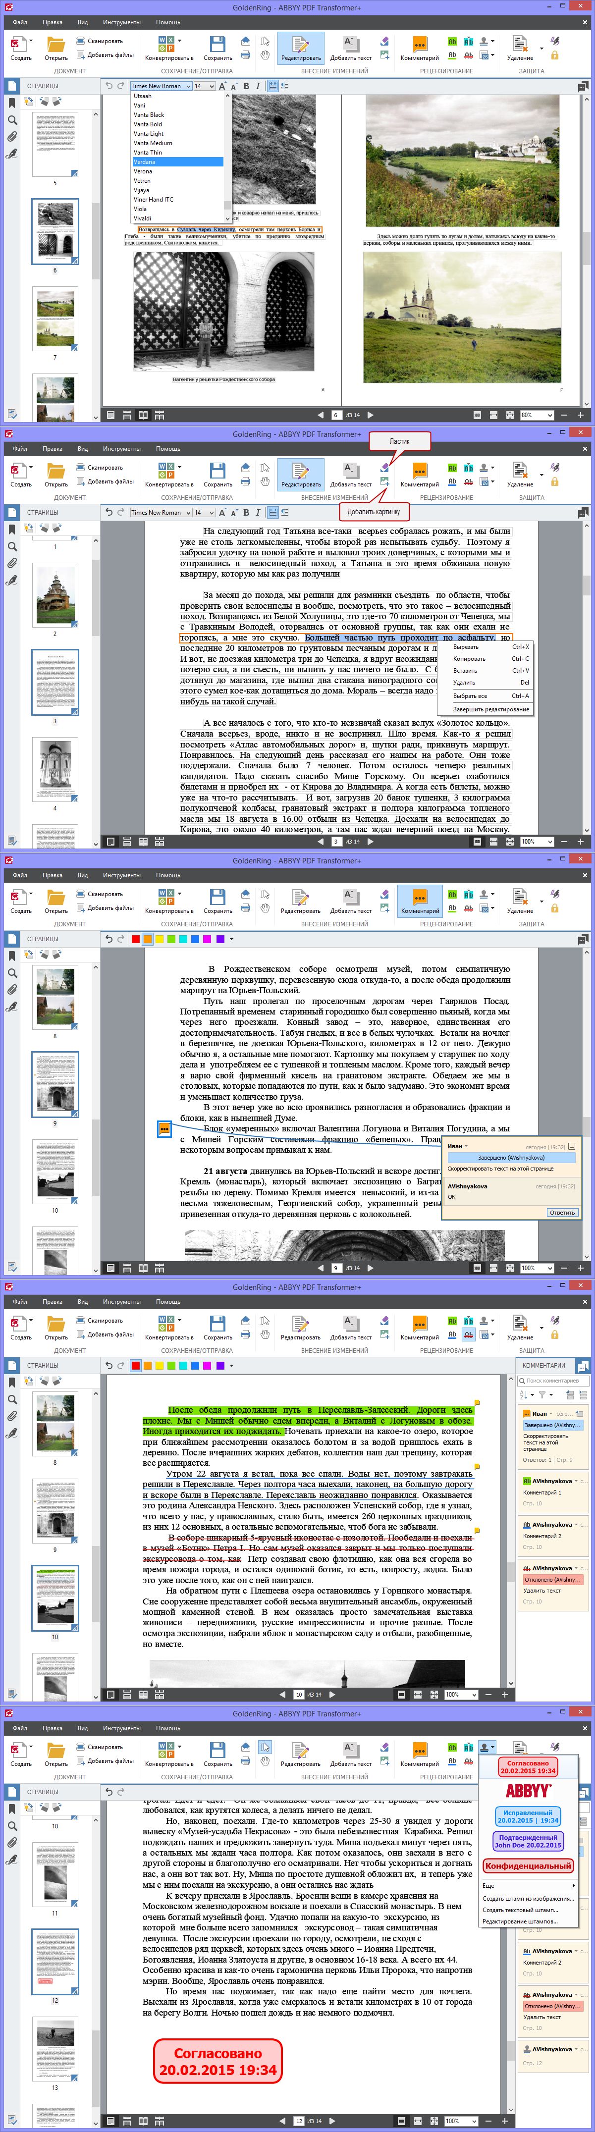
Task: Click Undo arrow in the font-list window
Action: pos(108,85)
